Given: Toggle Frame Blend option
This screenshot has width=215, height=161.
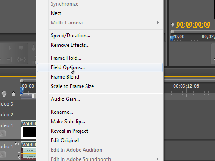Looking at the screenshot, I should 65,77.
